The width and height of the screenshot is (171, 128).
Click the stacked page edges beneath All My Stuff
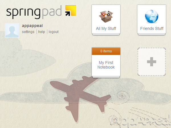tap(106, 34)
